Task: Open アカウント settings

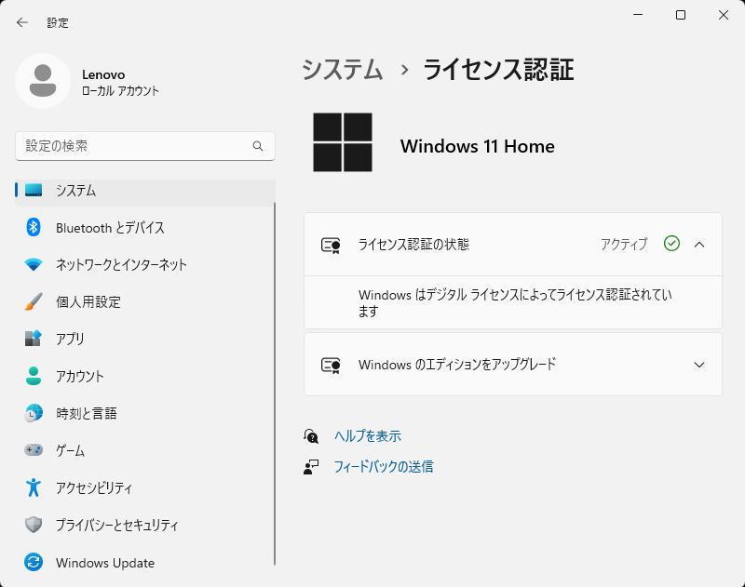Action: (145, 376)
